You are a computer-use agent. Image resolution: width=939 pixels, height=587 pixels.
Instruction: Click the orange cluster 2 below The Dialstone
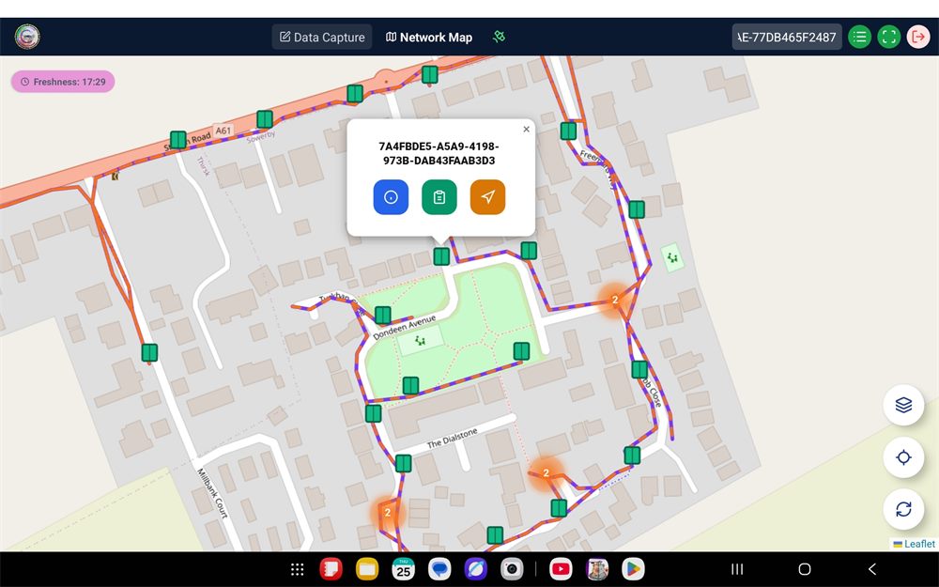pyautogui.click(x=546, y=472)
